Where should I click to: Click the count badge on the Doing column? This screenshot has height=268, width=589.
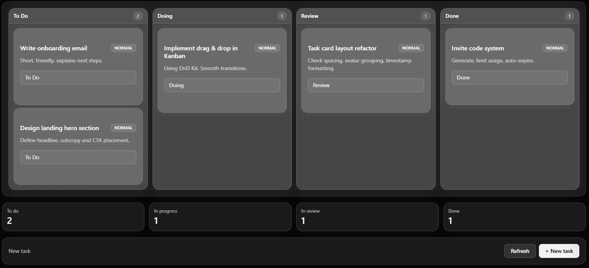click(x=281, y=16)
